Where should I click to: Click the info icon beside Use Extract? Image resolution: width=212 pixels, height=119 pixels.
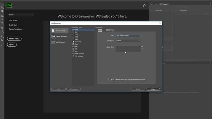tap(108, 79)
